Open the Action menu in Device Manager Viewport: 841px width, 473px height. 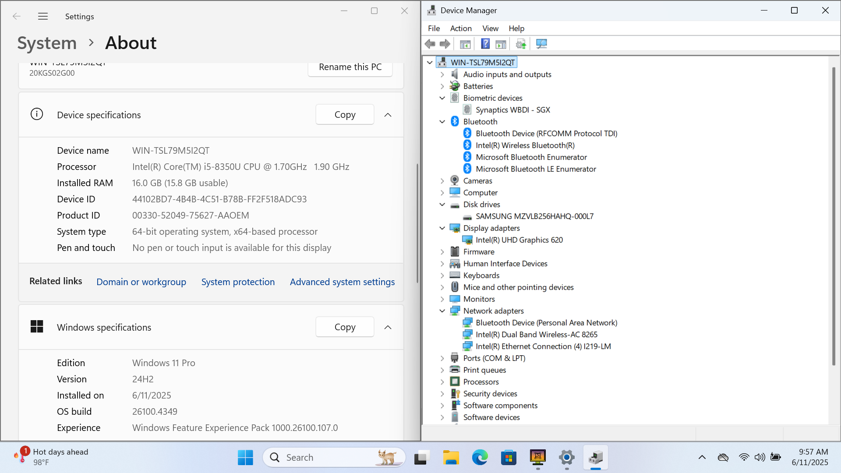tap(461, 28)
